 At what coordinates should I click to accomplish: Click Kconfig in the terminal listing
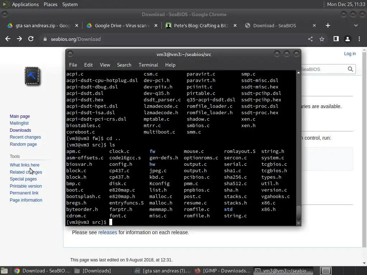coord(159,184)
